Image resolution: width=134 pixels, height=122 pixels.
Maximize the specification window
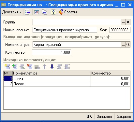tap(123, 5)
